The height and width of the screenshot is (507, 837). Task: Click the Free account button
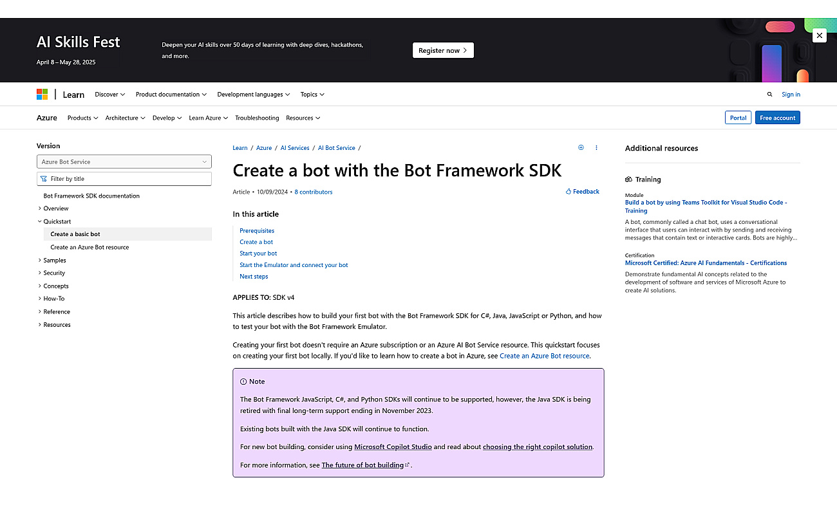coord(778,118)
